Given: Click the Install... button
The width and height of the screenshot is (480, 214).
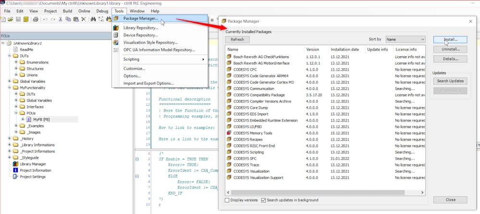Looking at the screenshot, I should pos(450,39).
